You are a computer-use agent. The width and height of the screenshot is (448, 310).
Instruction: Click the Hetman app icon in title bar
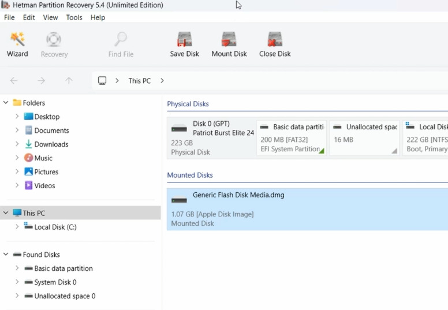[x=5, y=5]
